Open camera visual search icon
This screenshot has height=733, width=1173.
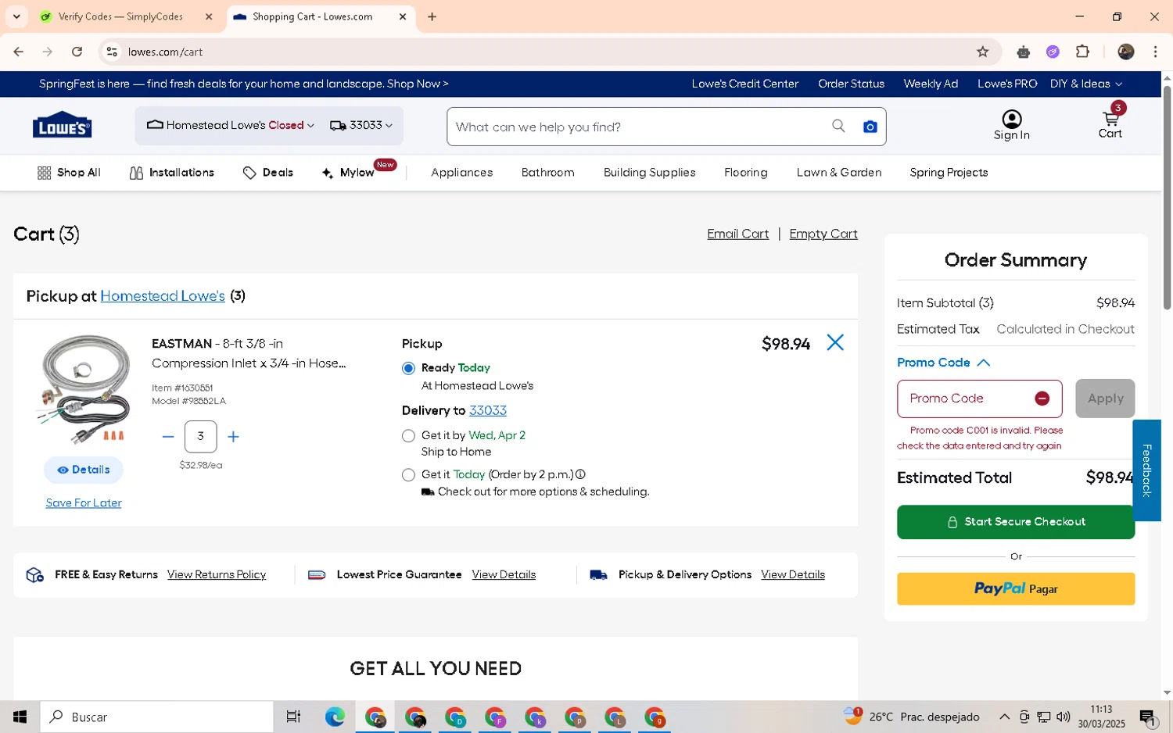870,127
